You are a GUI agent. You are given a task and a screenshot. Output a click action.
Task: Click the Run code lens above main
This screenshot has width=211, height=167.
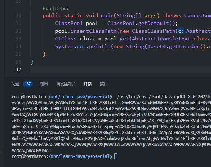pyautogui.click(x=47, y=8)
